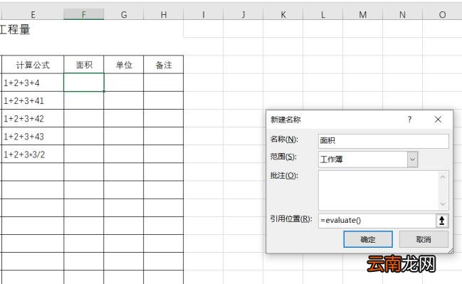The height and width of the screenshot is (284, 462).
Task: Click the comment box scroll up arrow
Action: point(443,177)
